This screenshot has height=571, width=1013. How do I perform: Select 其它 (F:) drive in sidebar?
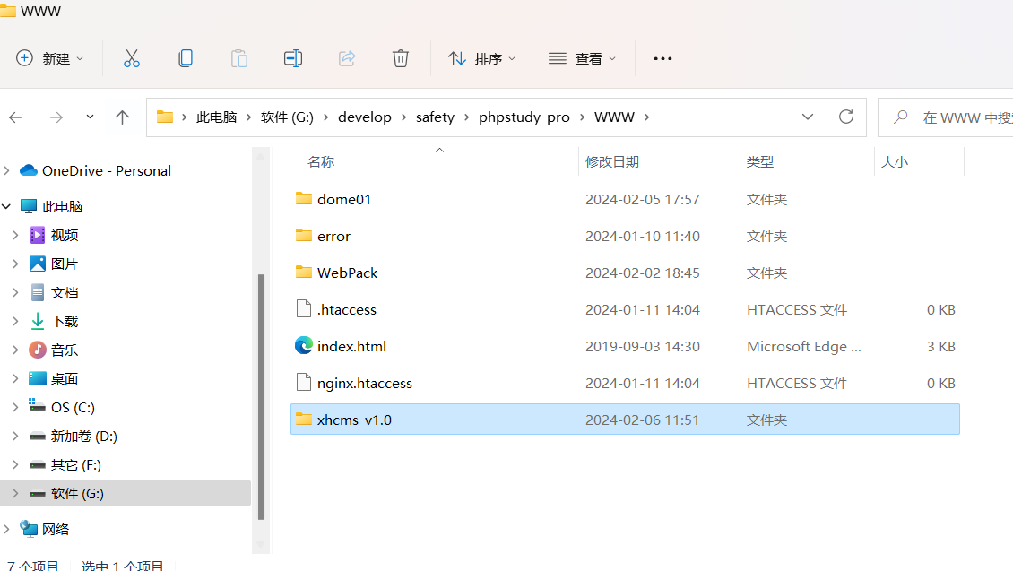click(x=75, y=465)
